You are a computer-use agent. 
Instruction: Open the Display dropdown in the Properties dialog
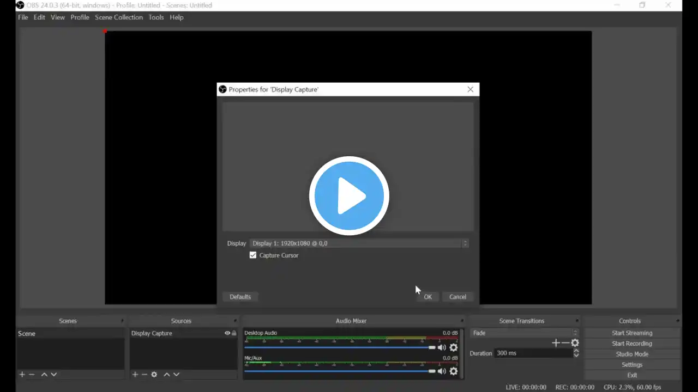pyautogui.click(x=360, y=243)
